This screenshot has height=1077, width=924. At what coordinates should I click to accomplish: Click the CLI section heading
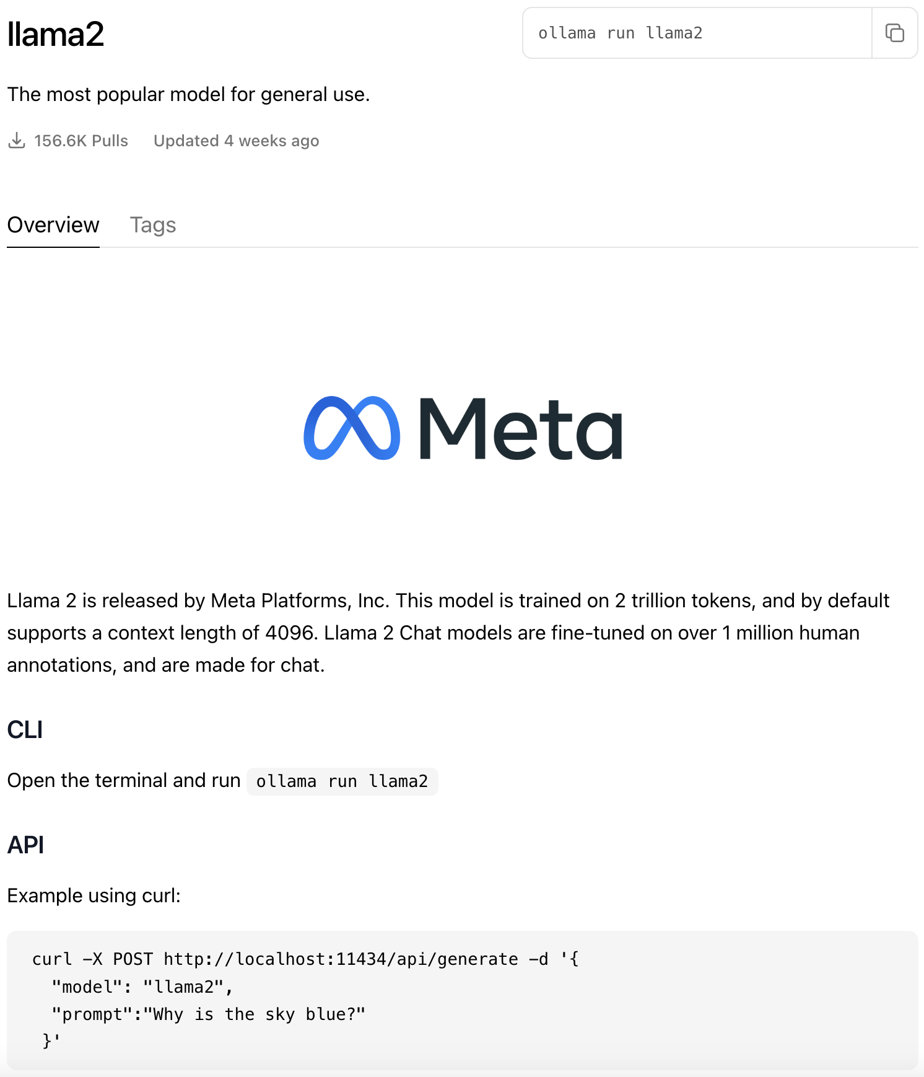(25, 730)
